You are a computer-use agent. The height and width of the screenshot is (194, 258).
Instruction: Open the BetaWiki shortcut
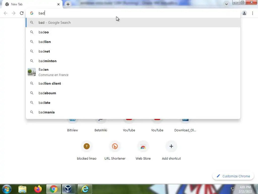tap(101, 126)
